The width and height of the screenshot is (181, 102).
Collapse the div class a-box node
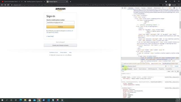(x=134, y=17)
